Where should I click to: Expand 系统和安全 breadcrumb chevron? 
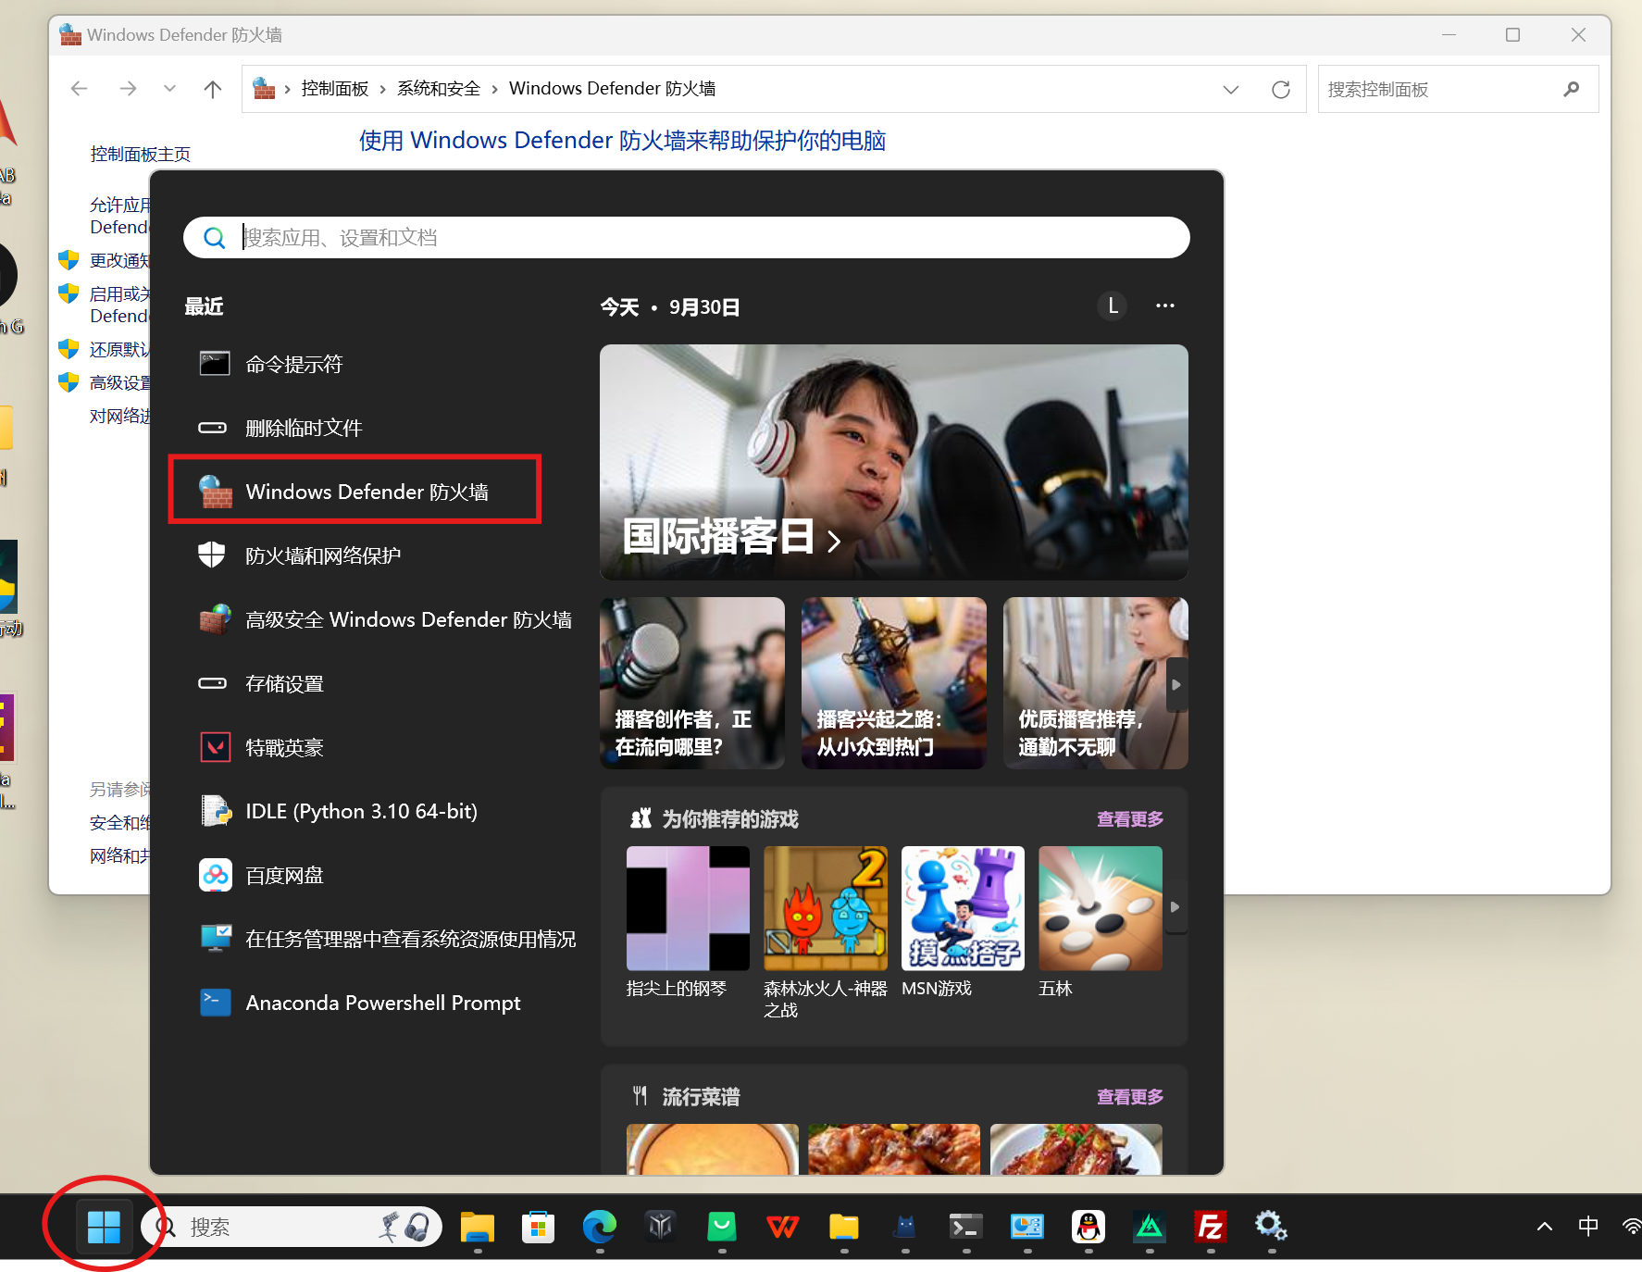coord(494,89)
